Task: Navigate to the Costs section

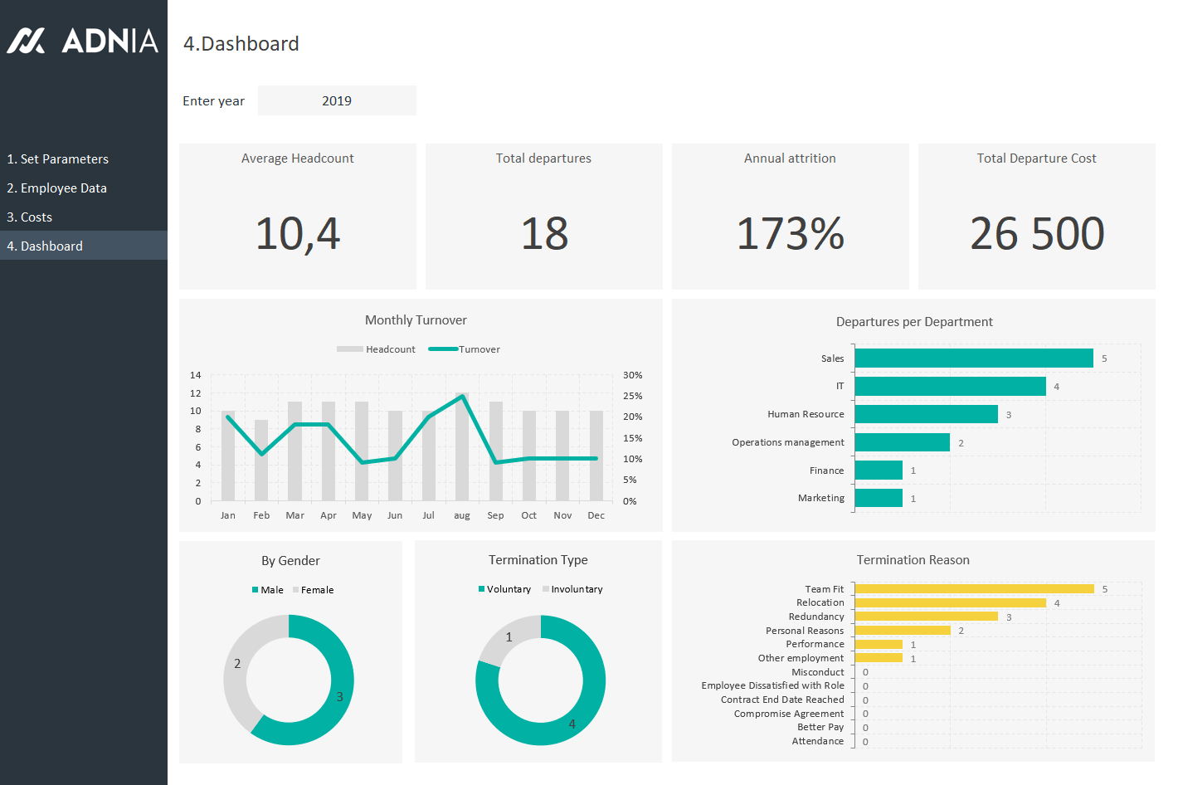Action: point(30,217)
